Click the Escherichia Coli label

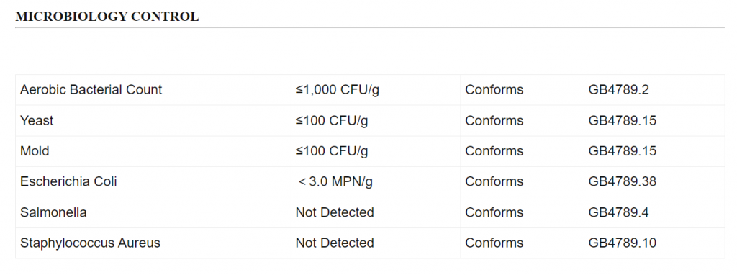pos(68,181)
